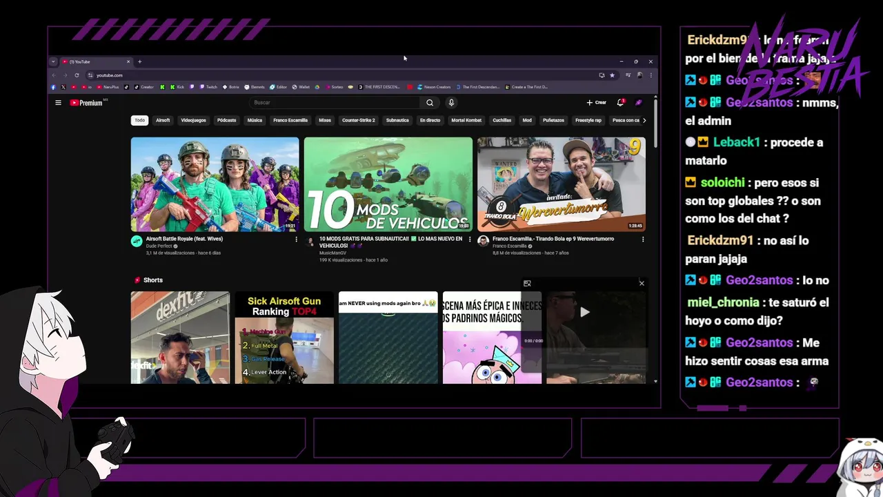The width and height of the screenshot is (883, 497).
Task: Return mini player to its tab
Action: coord(527,283)
